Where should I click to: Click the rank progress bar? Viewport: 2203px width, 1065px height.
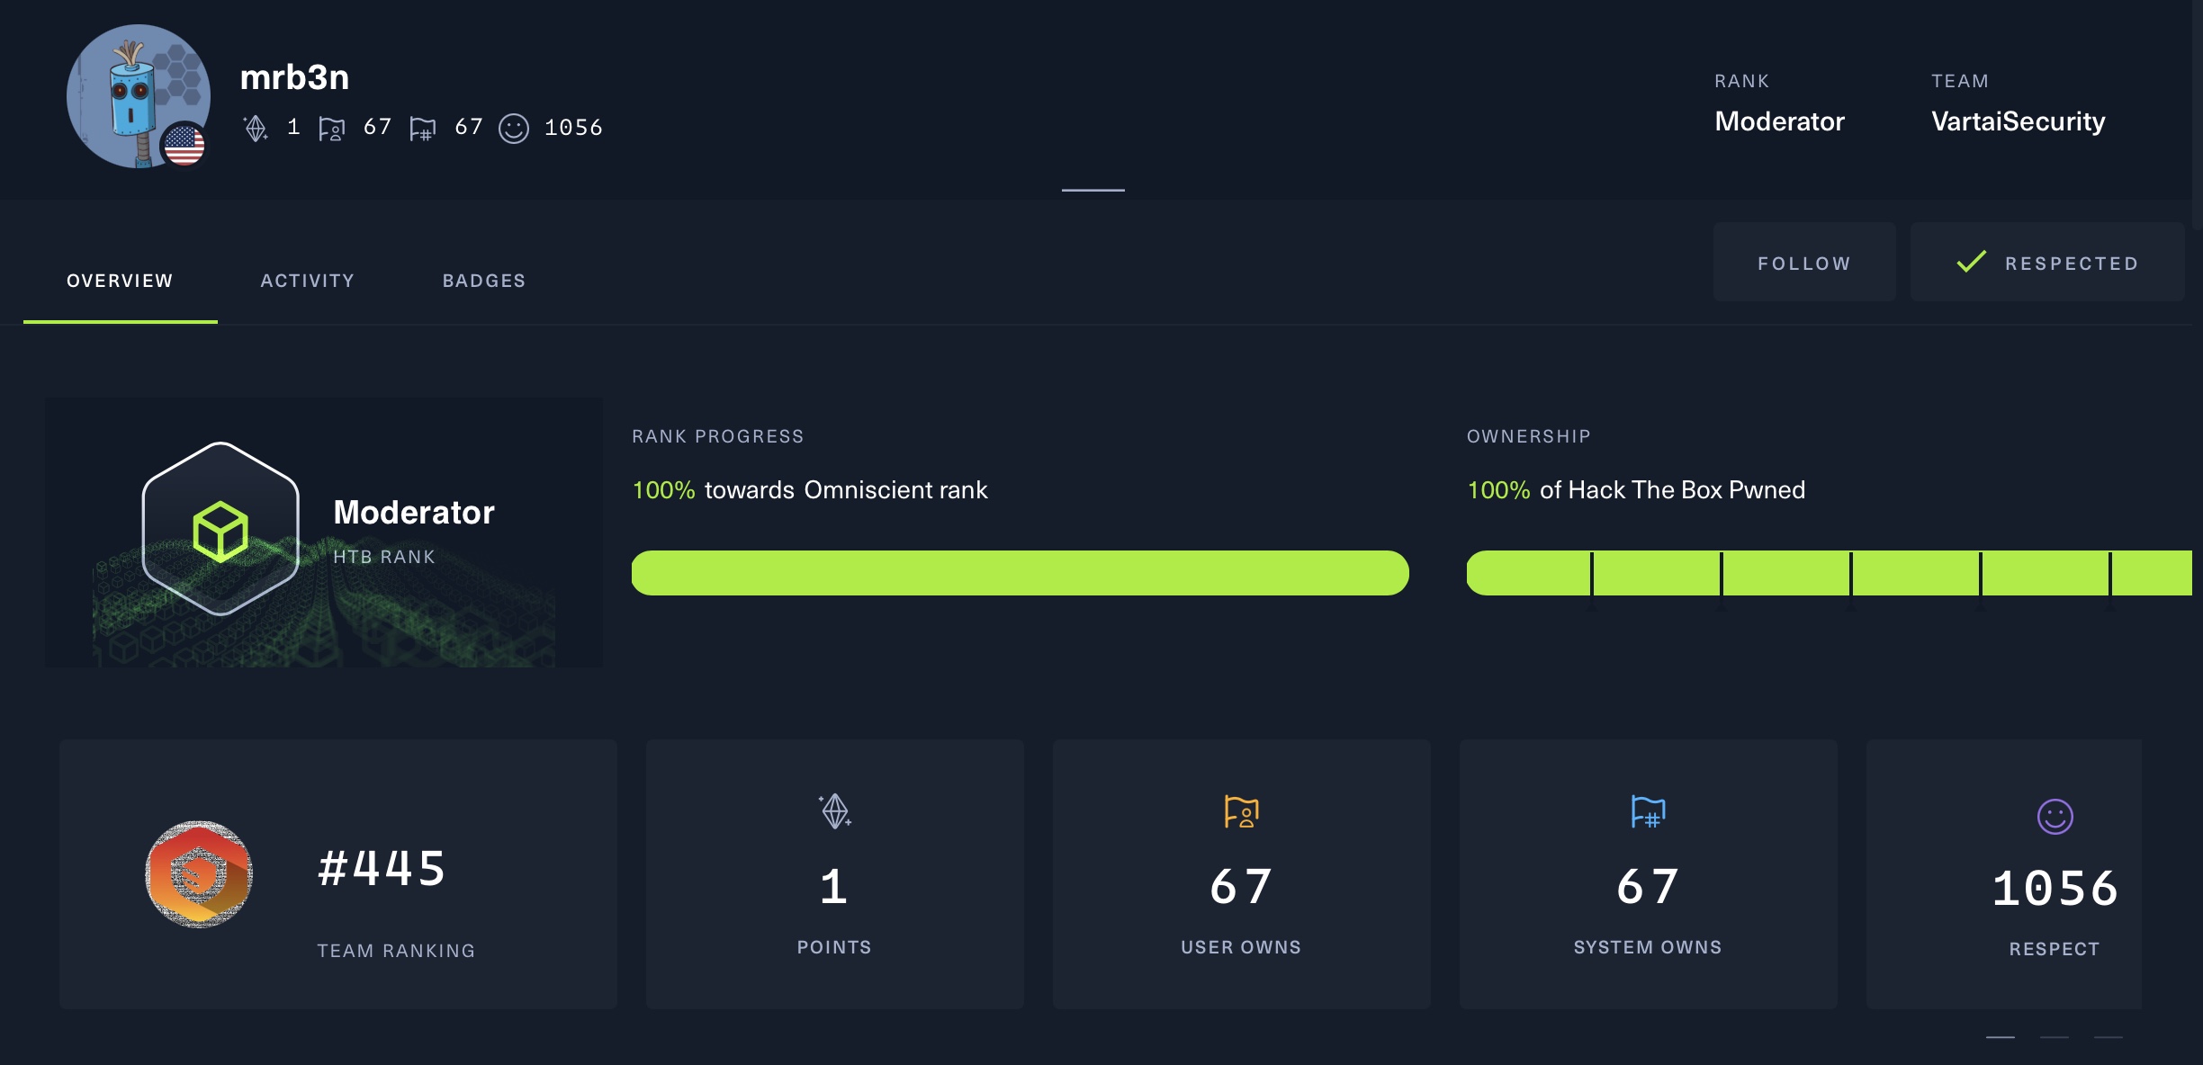(1020, 573)
